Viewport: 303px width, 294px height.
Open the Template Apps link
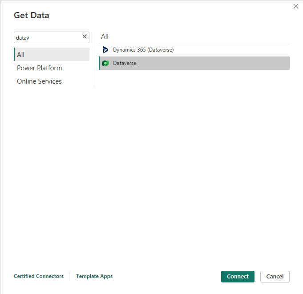click(x=94, y=276)
